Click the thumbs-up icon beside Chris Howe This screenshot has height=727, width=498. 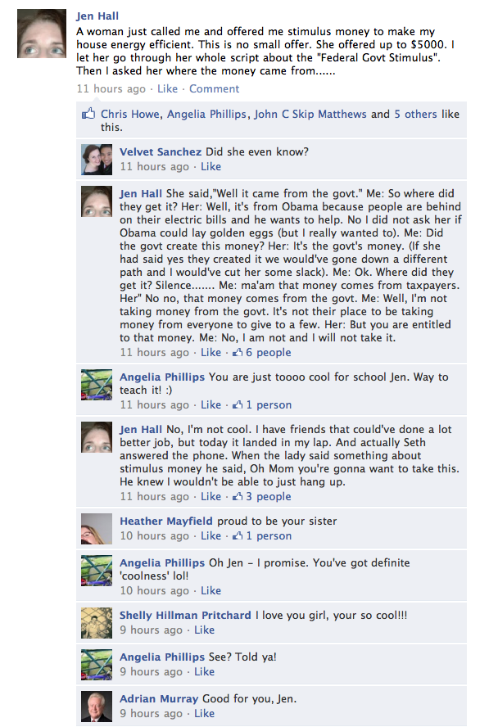(88, 113)
